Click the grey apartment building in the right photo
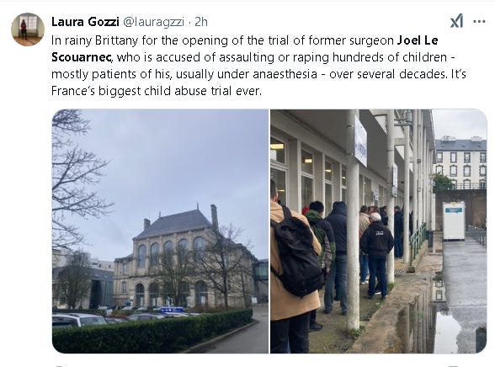This screenshot has width=495, height=367. coord(460,163)
